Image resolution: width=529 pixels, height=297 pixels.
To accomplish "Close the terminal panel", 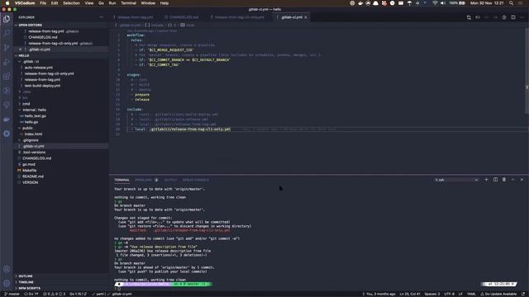I will [x=522, y=180].
